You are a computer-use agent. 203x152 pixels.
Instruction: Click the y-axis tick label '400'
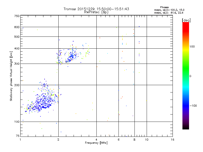coord(17,49)
